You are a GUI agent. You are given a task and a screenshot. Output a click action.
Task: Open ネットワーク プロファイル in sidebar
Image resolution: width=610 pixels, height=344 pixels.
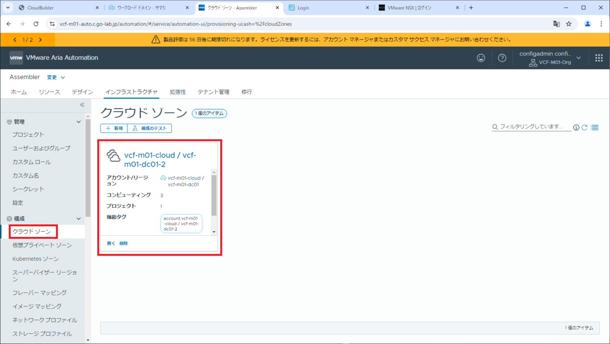tap(45, 320)
